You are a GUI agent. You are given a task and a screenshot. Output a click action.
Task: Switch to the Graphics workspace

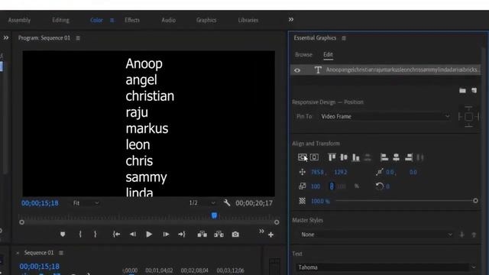click(206, 21)
